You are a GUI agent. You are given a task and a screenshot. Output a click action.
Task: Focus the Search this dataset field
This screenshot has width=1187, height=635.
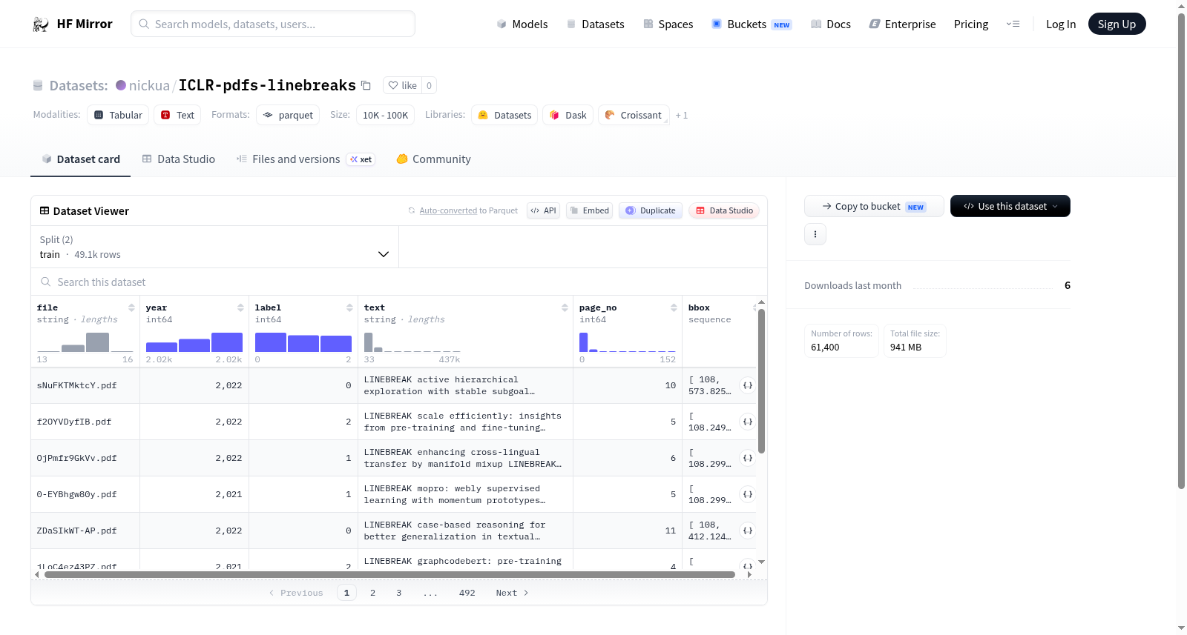tap(399, 282)
